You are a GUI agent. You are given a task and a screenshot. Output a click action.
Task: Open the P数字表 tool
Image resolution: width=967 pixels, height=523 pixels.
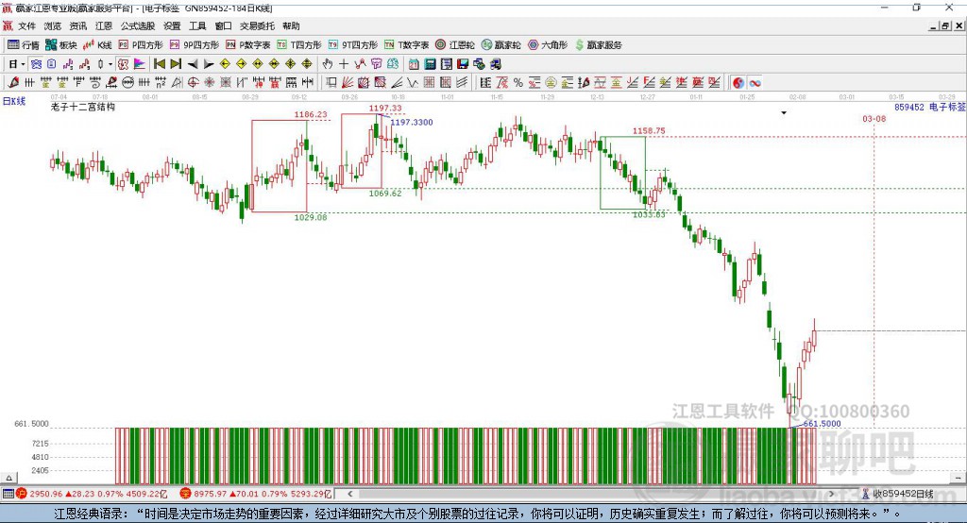pos(248,45)
